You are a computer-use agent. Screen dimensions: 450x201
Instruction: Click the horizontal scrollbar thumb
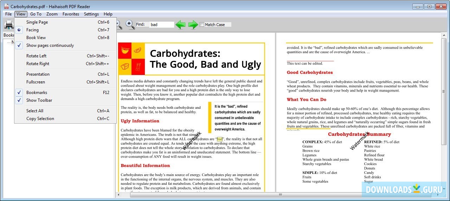tap(280, 195)
